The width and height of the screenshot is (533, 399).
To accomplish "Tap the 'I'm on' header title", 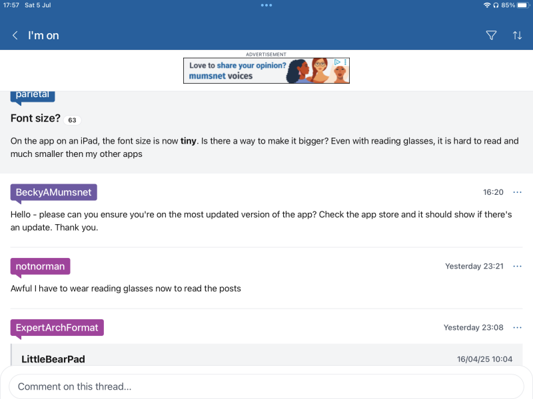I will 43,35.
